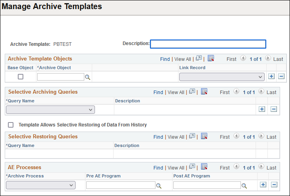This screenshot has width=290, height=196.
Task: Show previous row in Selective Archiving Queries
Action: [236, 91]
